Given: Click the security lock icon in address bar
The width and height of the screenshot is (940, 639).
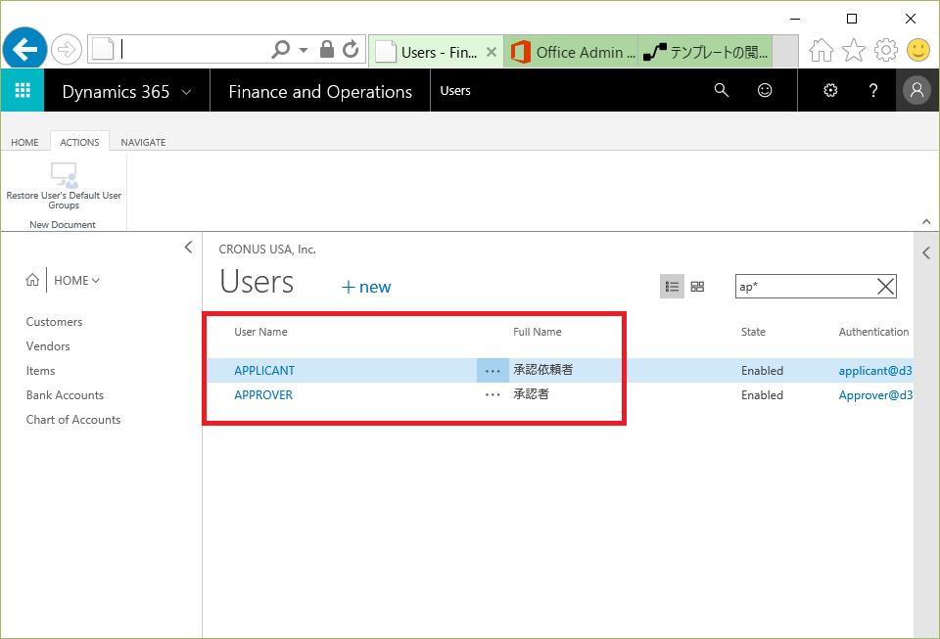Looking at the screenshot, I should (x=327, y=49).
